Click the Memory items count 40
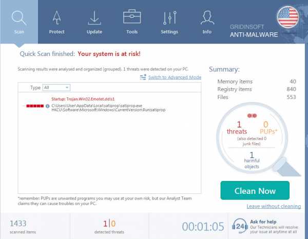Screen dimensions: 308x239 tap(293, 82)
